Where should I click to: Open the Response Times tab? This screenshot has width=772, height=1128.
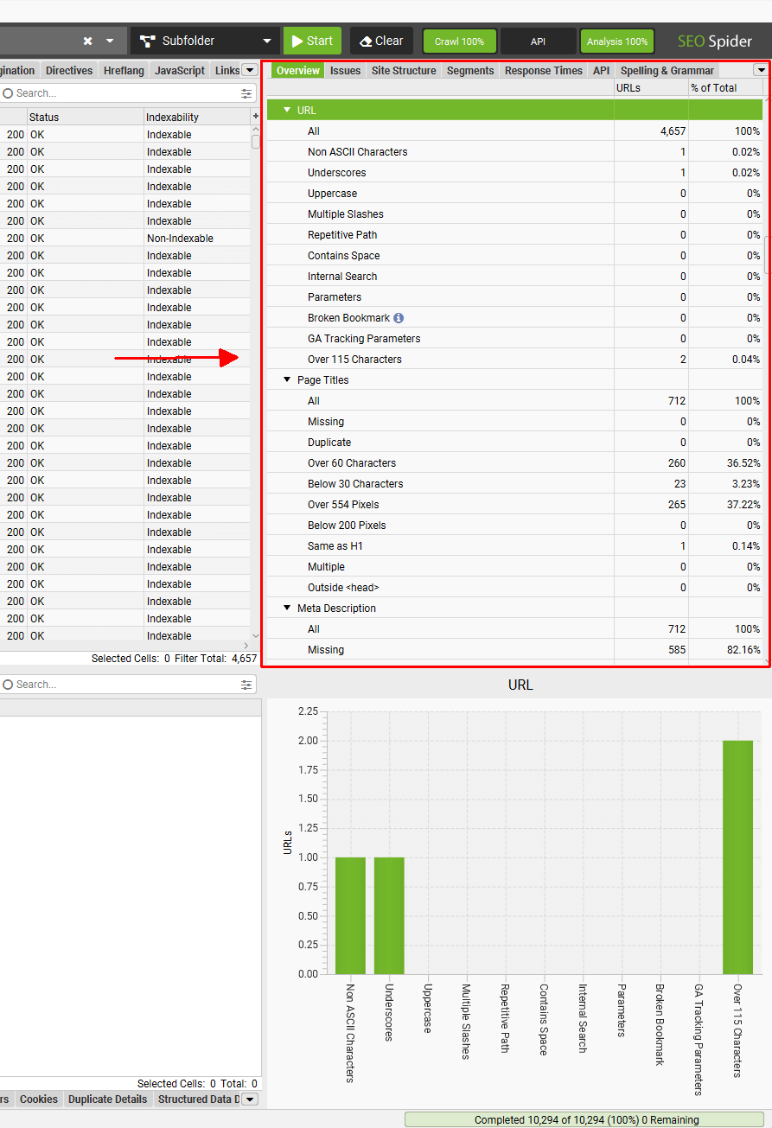(x=544, y=71)
